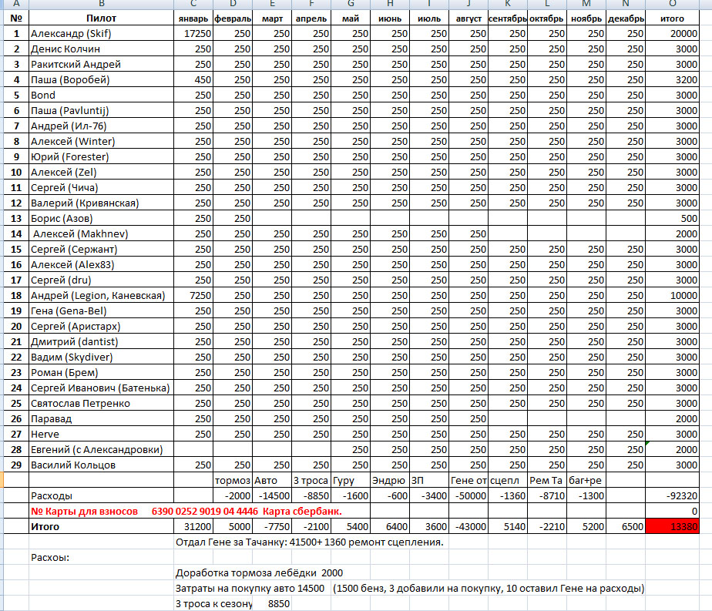Select the 7250 value in the январь column

coord(193,296)
